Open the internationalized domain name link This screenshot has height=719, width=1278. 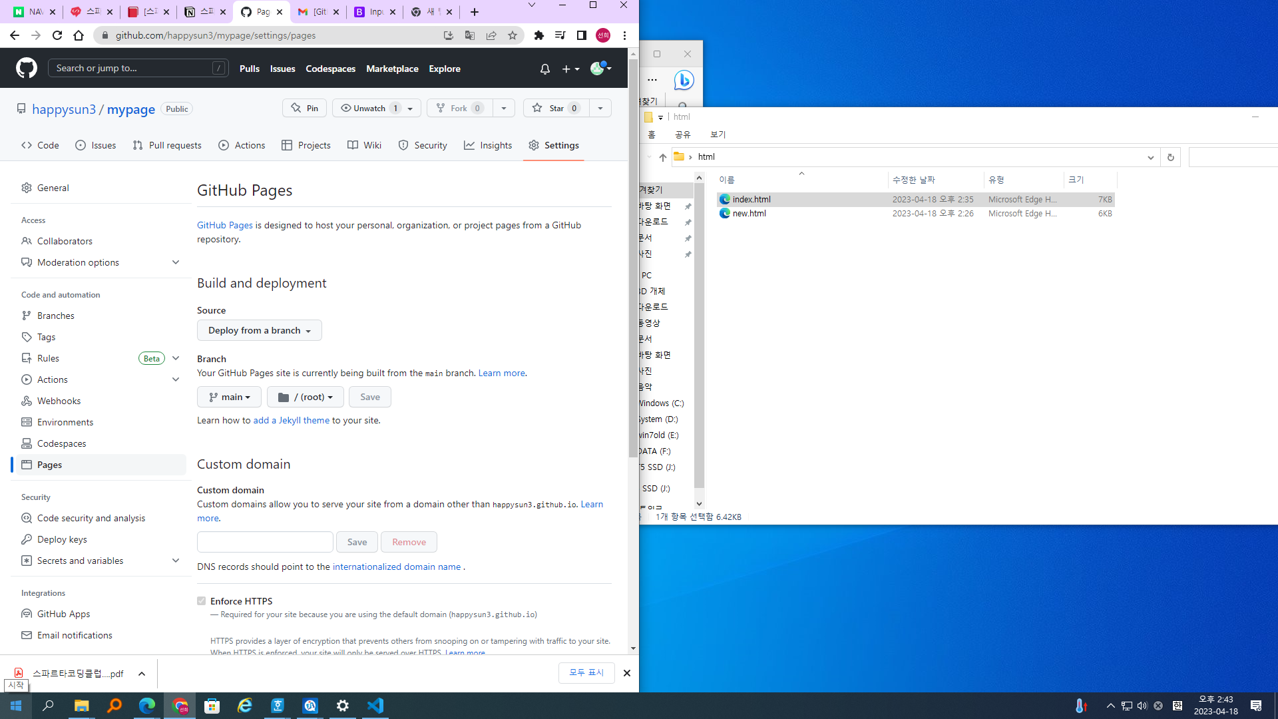pyautogui.click(x=397, y=567)
